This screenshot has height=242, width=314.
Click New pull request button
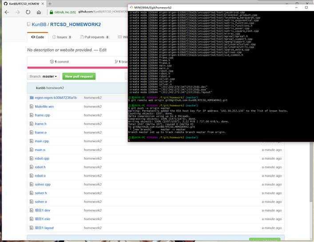click(x=79, y=76)
